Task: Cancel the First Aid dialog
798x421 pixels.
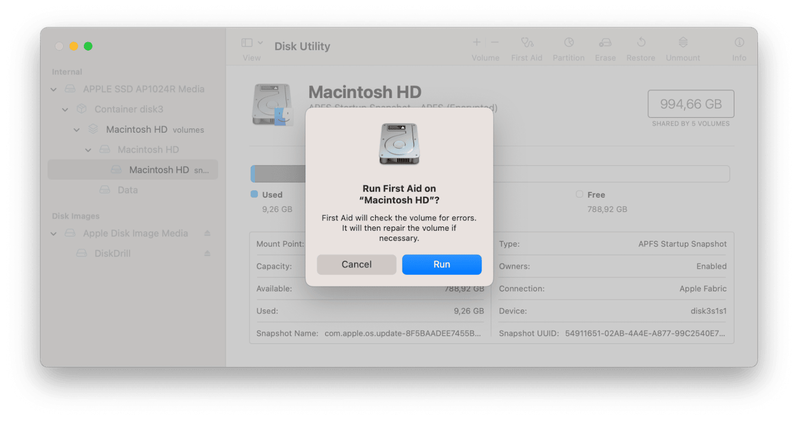Action: click(x=356, y=264)
